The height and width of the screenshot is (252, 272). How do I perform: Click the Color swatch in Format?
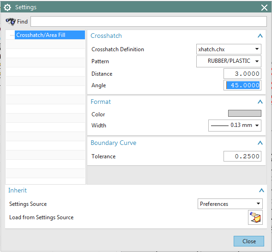[245, 114]
